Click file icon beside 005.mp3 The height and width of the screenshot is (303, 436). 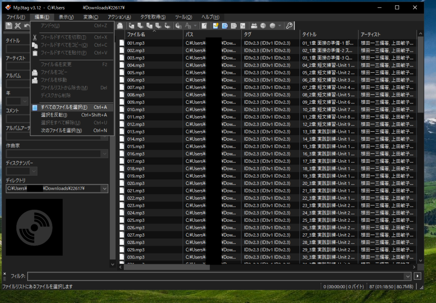(122, 73)
